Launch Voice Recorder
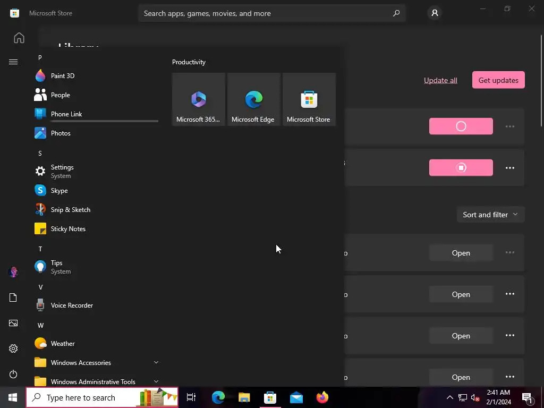The width and height of the screenshot is (544, 408). (x=97, y=305)
